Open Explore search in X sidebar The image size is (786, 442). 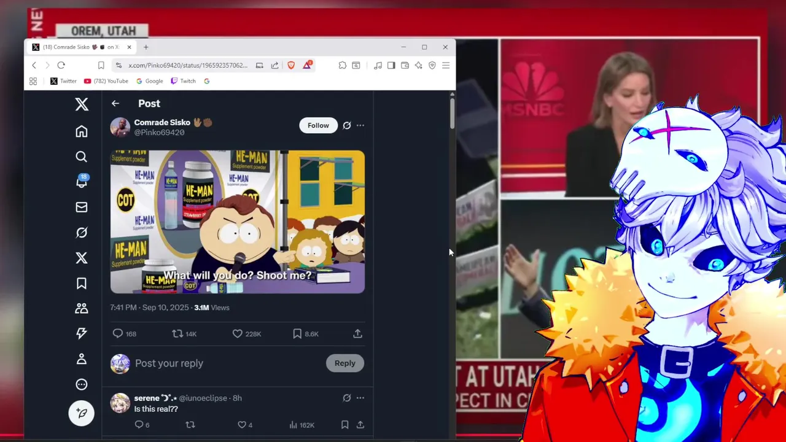point(82,157)
